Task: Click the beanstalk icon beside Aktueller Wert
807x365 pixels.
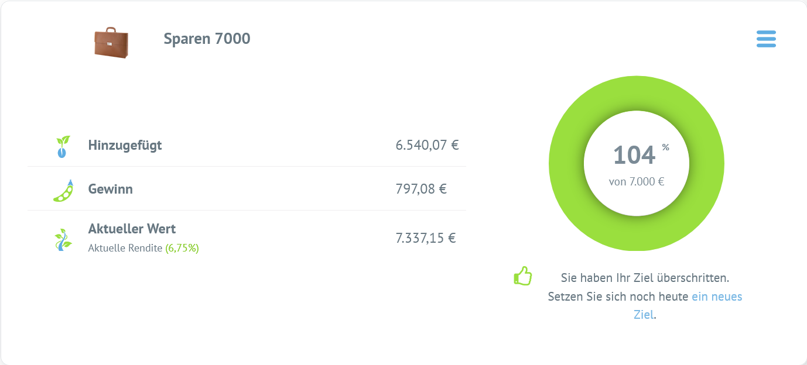Action: coord(62,240)
